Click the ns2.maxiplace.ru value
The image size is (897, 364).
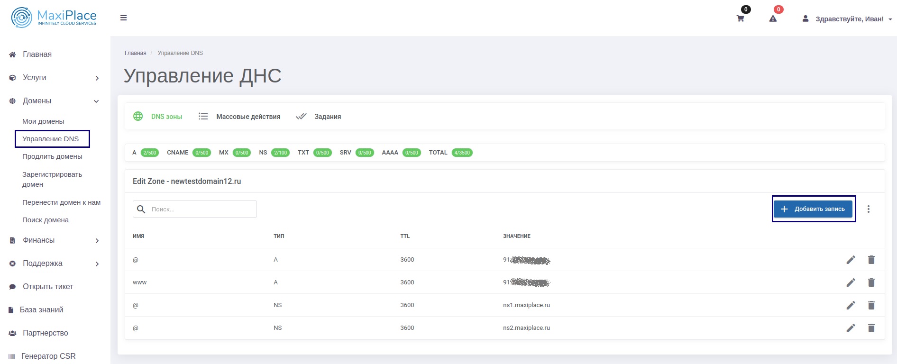coord(526,328)
